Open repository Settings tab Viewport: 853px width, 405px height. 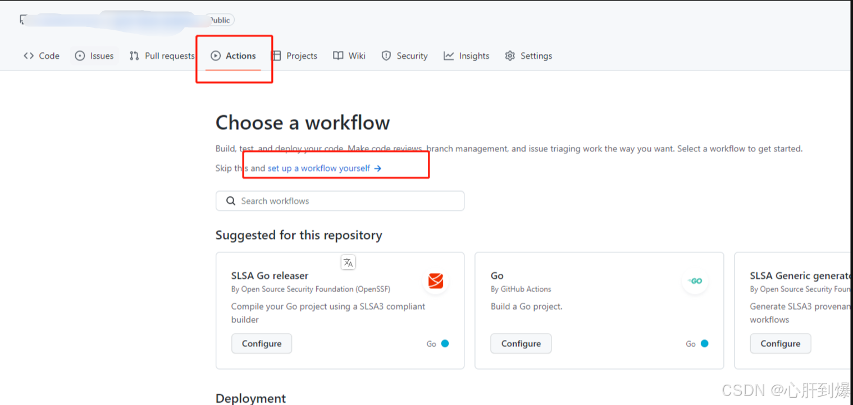pyautogui.click(x=528, y=56)
